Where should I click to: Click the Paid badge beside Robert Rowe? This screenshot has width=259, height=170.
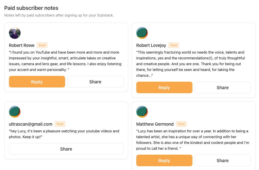point(42,45)
